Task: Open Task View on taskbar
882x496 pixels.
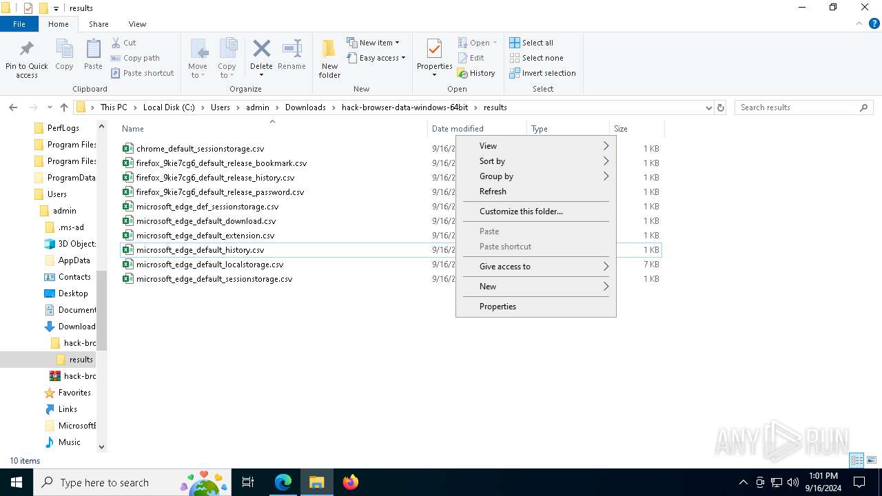Action: (248, 482)
